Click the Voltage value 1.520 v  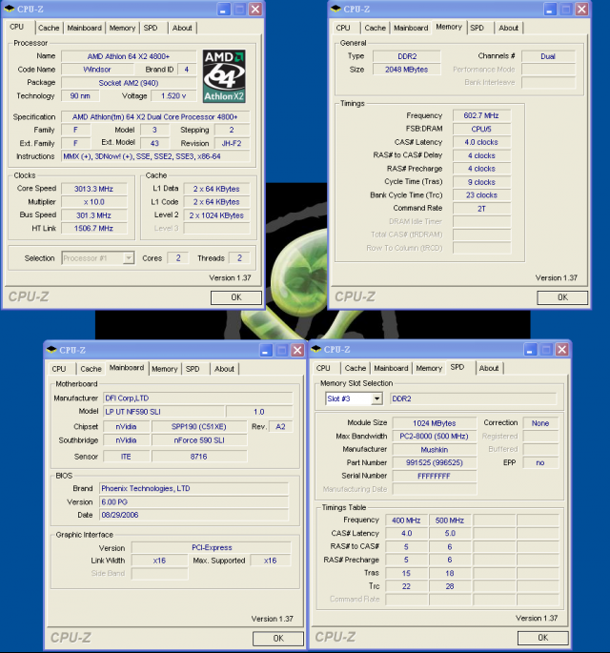tap(173, 96)
